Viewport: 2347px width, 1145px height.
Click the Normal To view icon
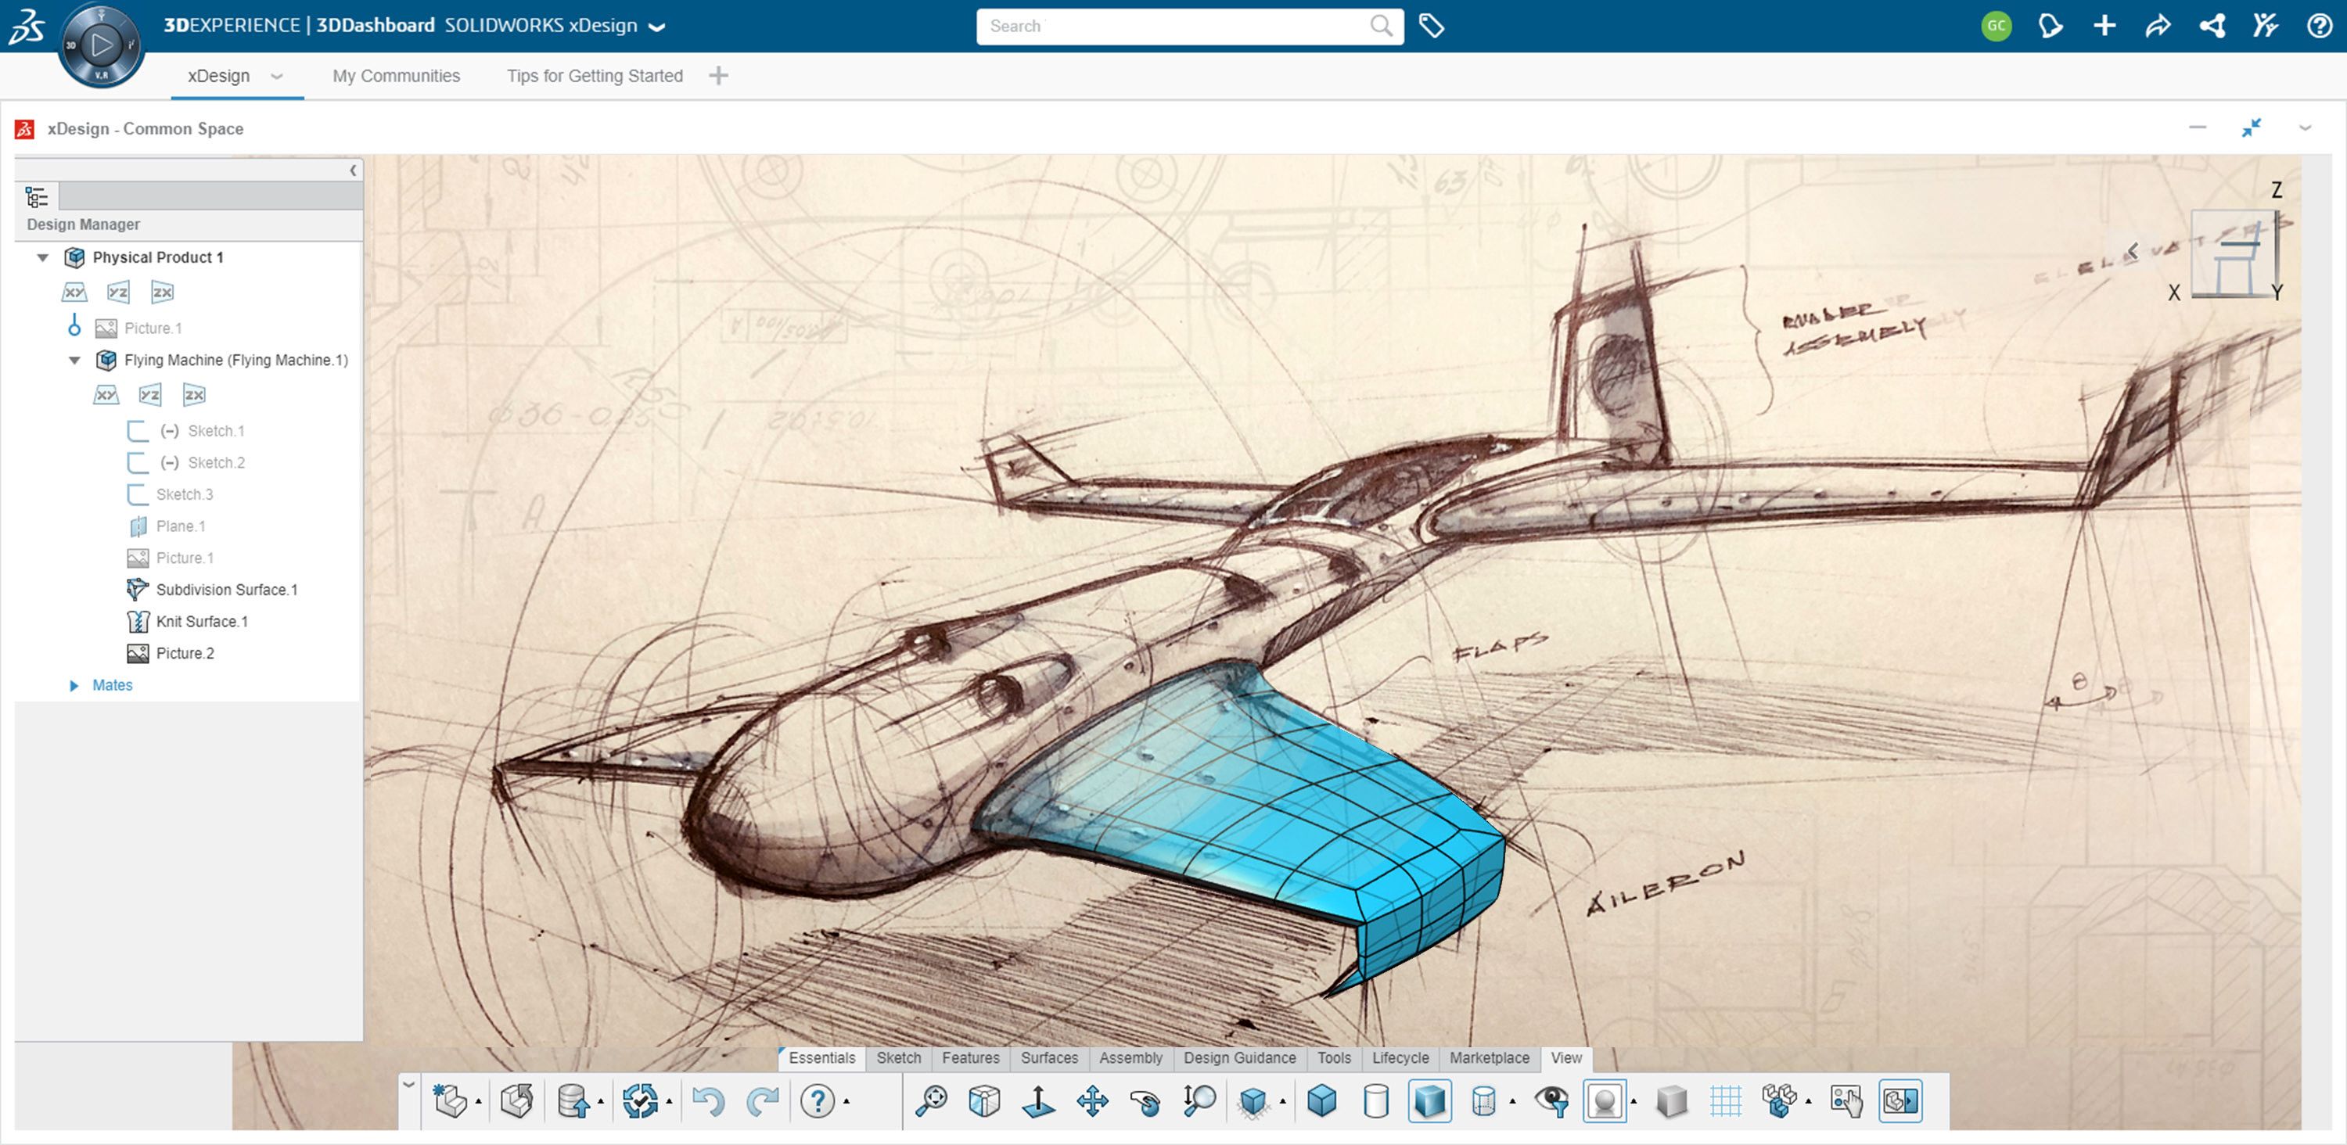1037,1100
